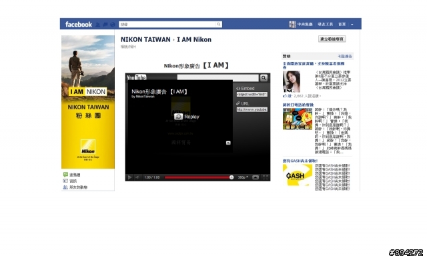
Task: Open the NIKON TAIWAN page title link
Action: (145, 40)
